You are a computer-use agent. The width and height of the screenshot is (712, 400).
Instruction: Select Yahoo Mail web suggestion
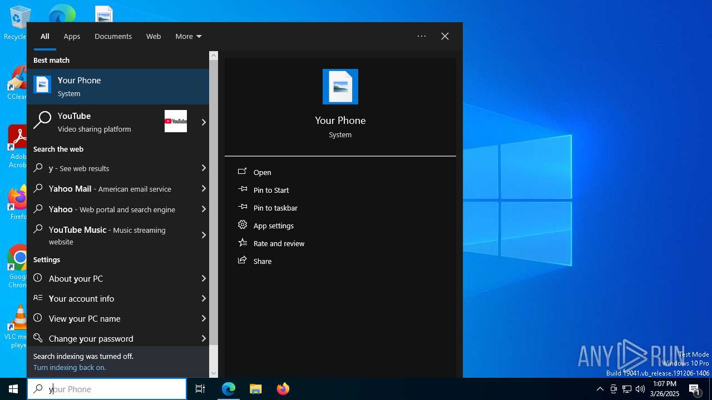pyautogui.click(x=118, y=188)
